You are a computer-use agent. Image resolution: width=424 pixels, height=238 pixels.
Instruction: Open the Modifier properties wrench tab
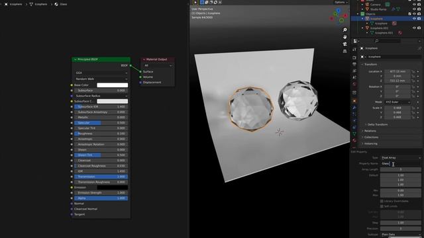pyautogui.click(x=354, y=108)
